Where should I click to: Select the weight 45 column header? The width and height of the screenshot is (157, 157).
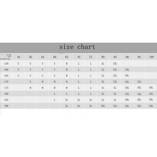coord(18,57)
